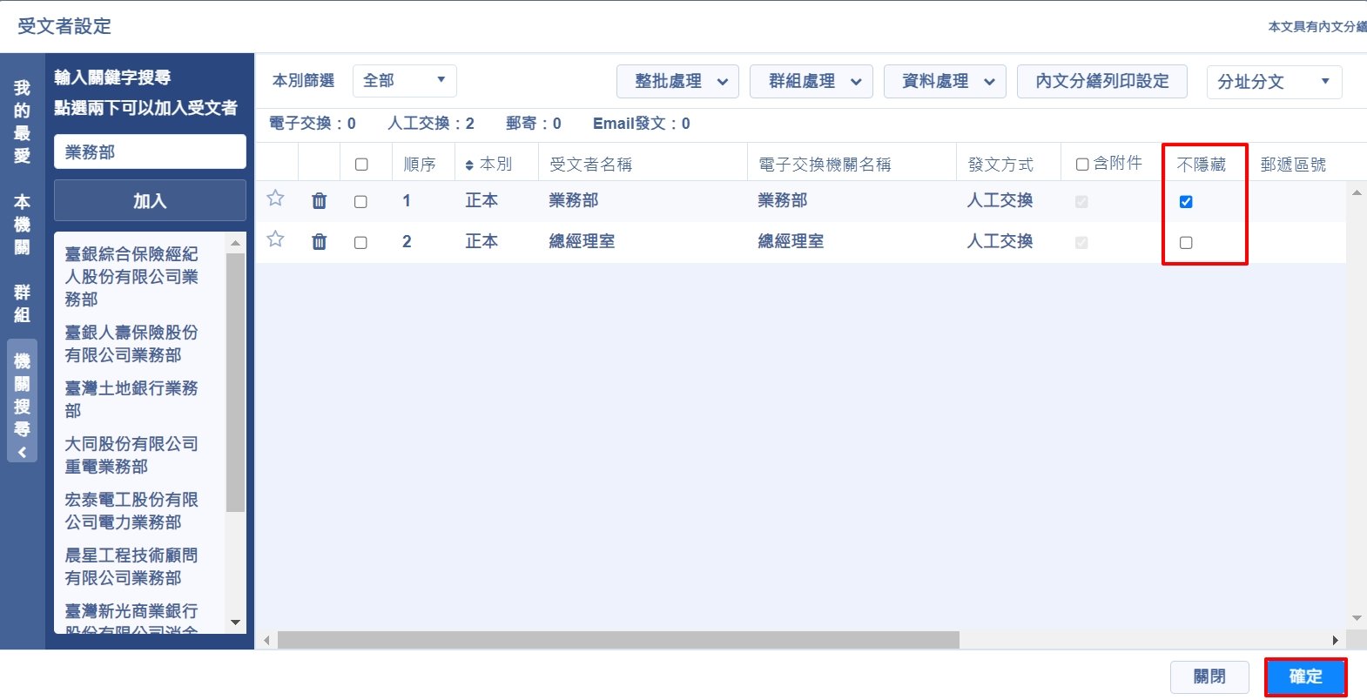Expand the 整批處理 dropdown menu
Screen dimensions: 1367x700
coord(677,82)
